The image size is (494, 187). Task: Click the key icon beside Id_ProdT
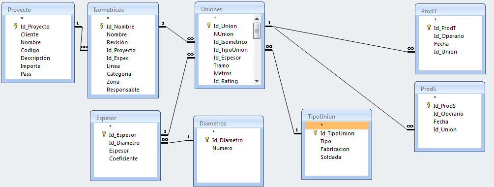(x=429, y=28)
